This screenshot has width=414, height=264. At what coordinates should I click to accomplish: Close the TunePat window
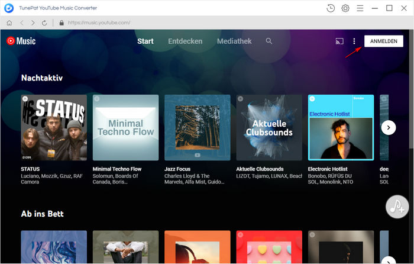pos(404,8)
